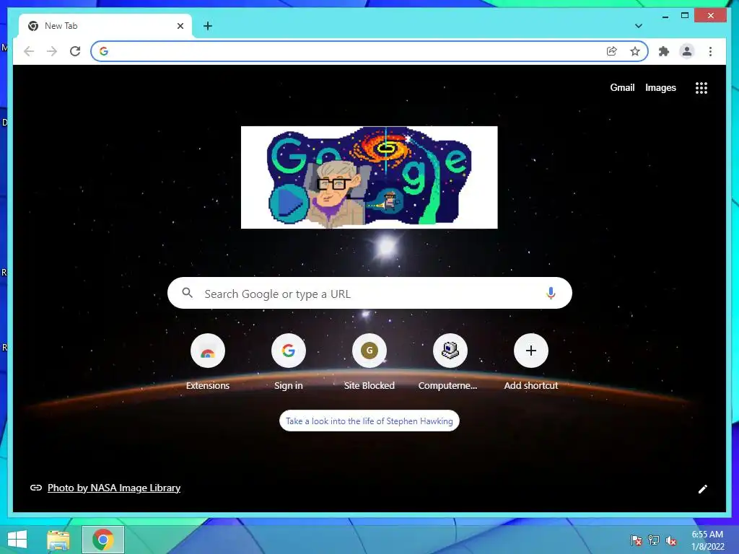Bookmark this tab with the star icon

(x=635, y=51)
